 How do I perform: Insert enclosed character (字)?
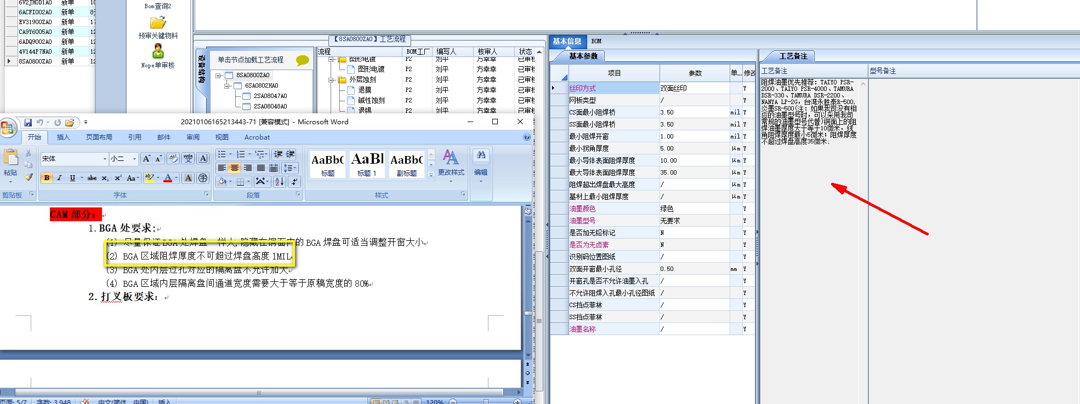pos(202,178)
